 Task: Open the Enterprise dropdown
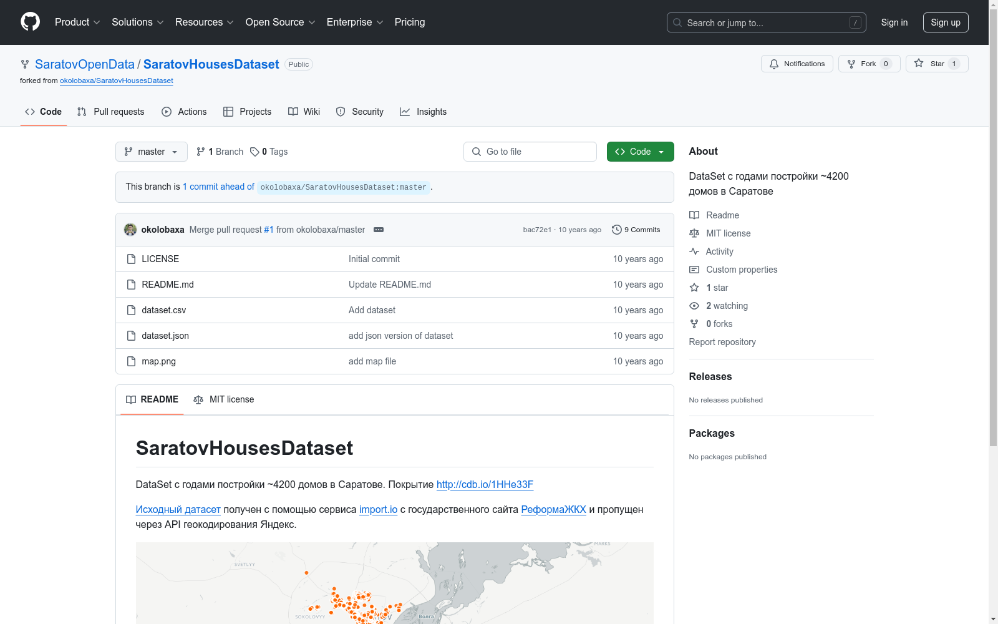(x=355, y=22)
